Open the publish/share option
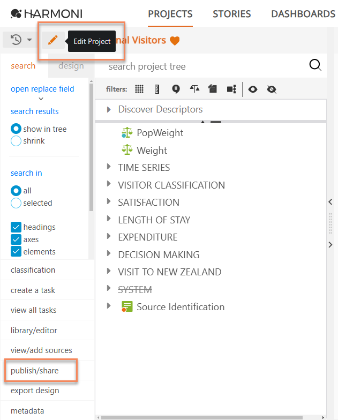338x420 pixels. [35, 371]
